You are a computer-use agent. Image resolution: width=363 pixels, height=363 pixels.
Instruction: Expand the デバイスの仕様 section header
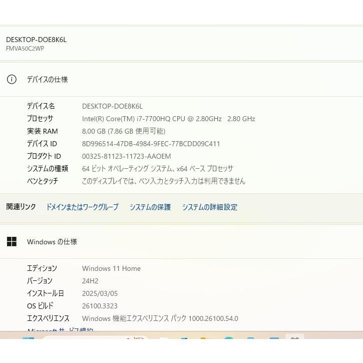181,80
